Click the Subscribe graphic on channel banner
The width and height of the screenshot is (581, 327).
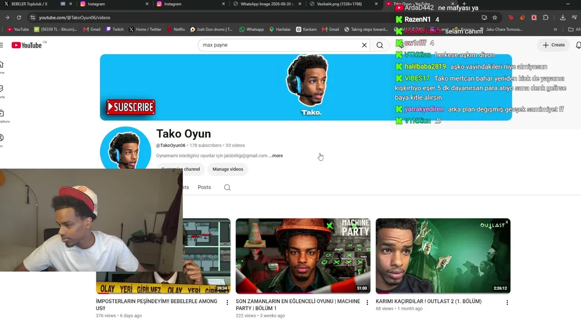click(x=131, y=107)
